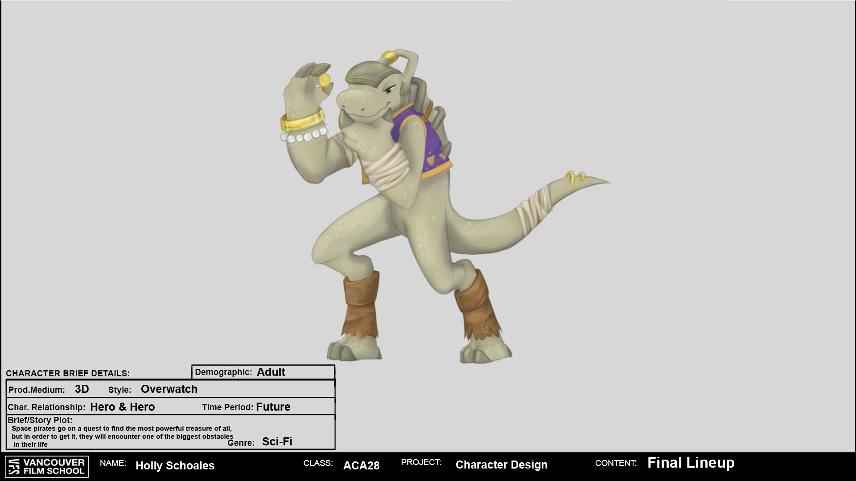Toggle the 3D production medium value
Screen dimensions: 856x481
[82, 389]
